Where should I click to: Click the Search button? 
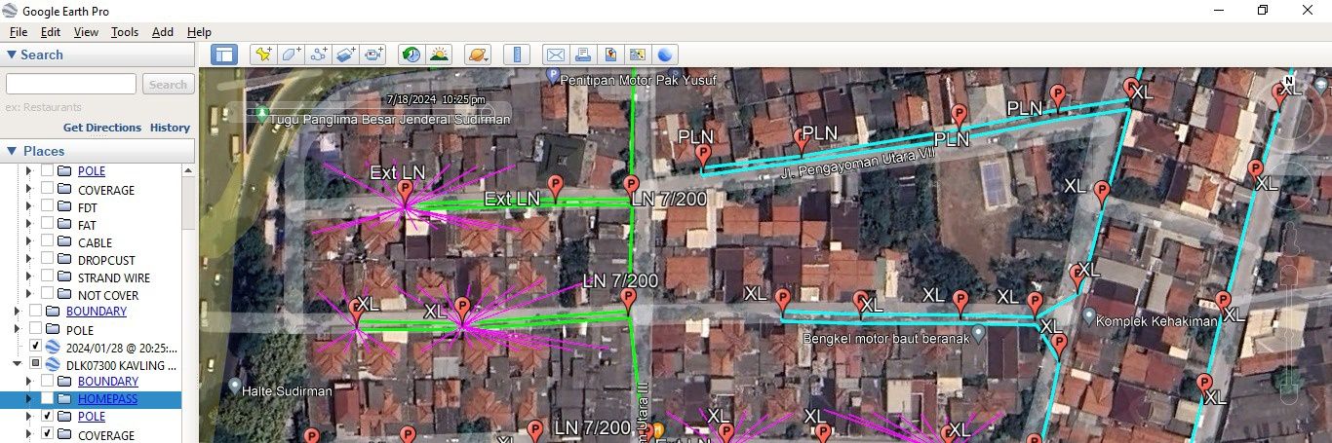click(168, 85)
